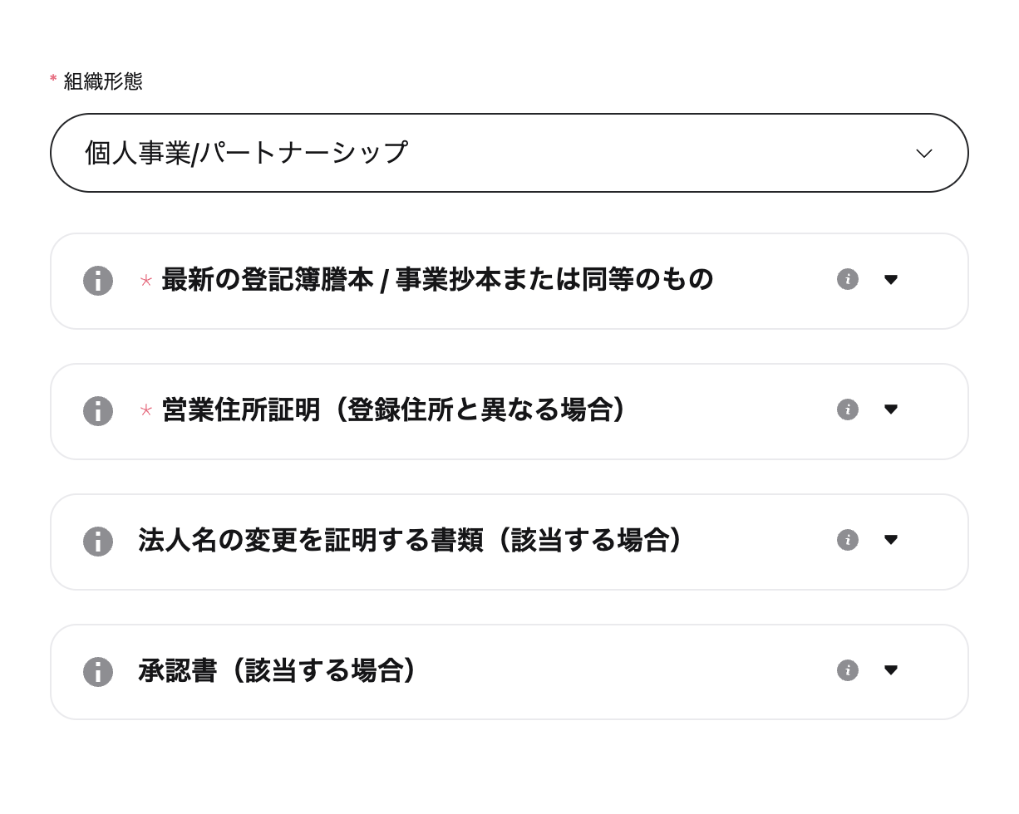Click the 組織形態 field label
The image size is (1019, 814).
(x=103, y=81)
